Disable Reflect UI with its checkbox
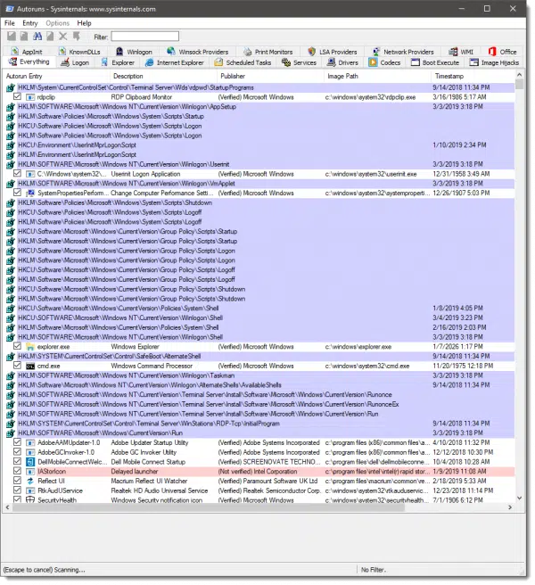Viewport: 535px width, 585px height. 17,481
